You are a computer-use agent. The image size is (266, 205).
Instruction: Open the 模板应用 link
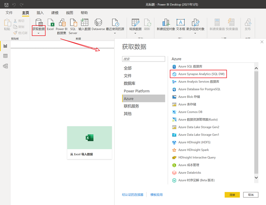[156, 195]
